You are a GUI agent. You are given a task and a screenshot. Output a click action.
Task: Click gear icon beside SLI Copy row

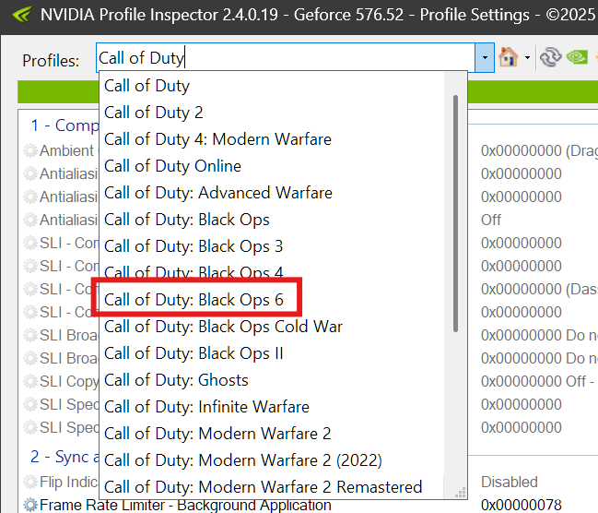pos(30,381)
